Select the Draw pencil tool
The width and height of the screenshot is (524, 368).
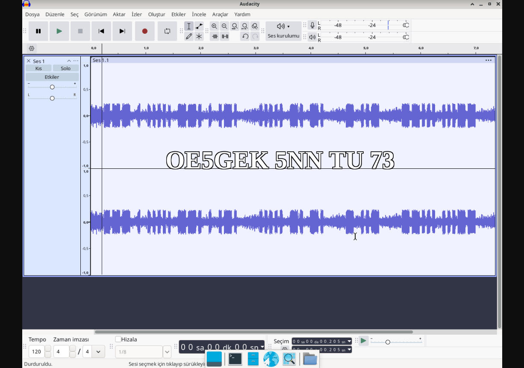pyautogui.click(x=189, y=36)
